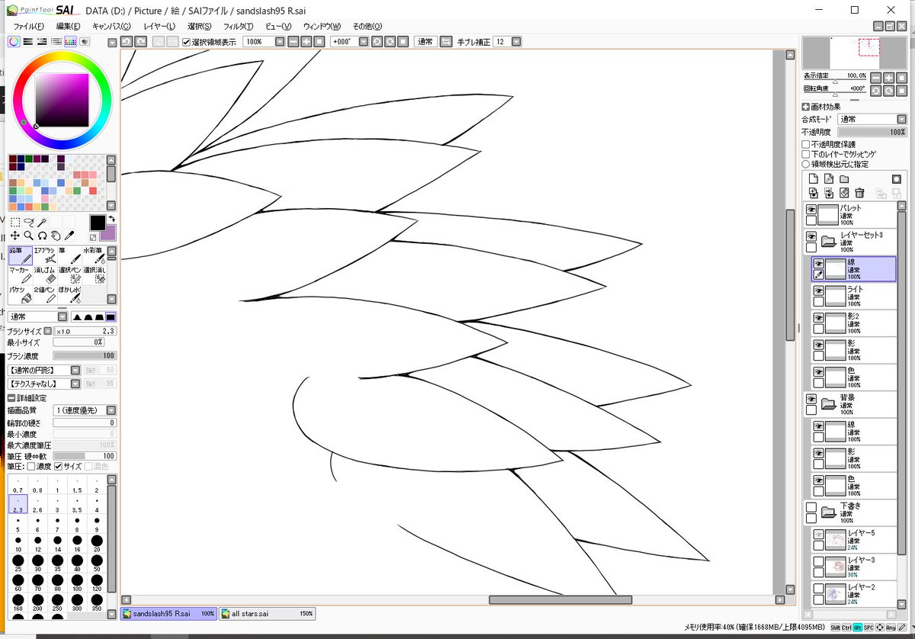Click the undo arrow in toolbar

tap(126, 41)
